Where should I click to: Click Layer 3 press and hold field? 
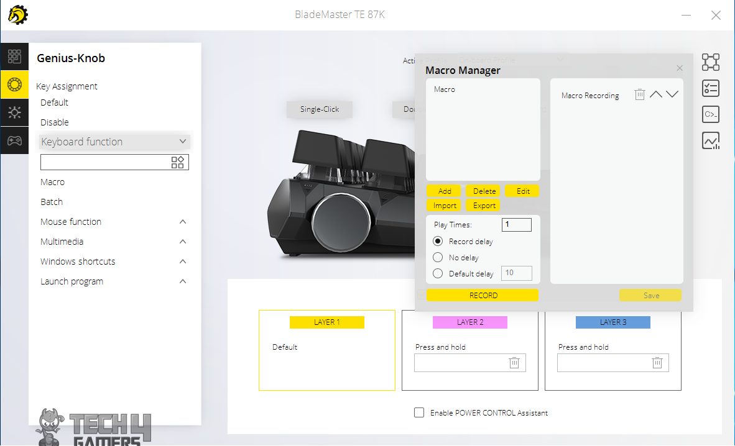pos(612,363)
